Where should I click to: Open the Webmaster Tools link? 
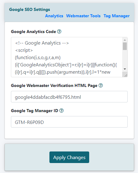(x=83, y=16)
